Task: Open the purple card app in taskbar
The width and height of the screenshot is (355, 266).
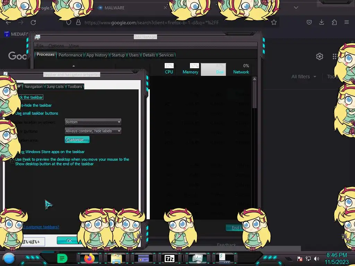Action: pyautogui.click(x=143, y=258)
